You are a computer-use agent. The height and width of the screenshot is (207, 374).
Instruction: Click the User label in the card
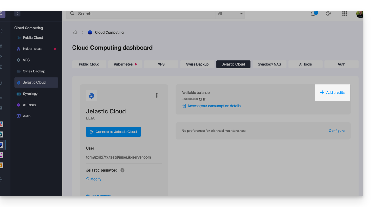pyautogui.click(x=90, y=148)
